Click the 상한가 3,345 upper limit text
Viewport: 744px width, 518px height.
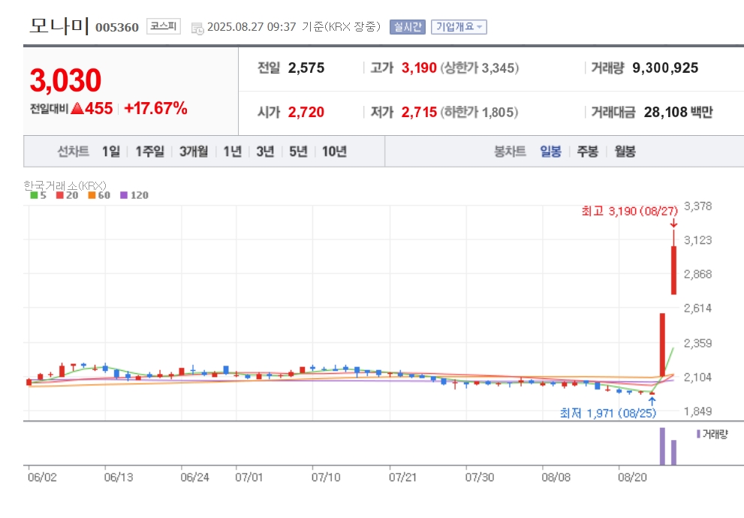point(479,68)
